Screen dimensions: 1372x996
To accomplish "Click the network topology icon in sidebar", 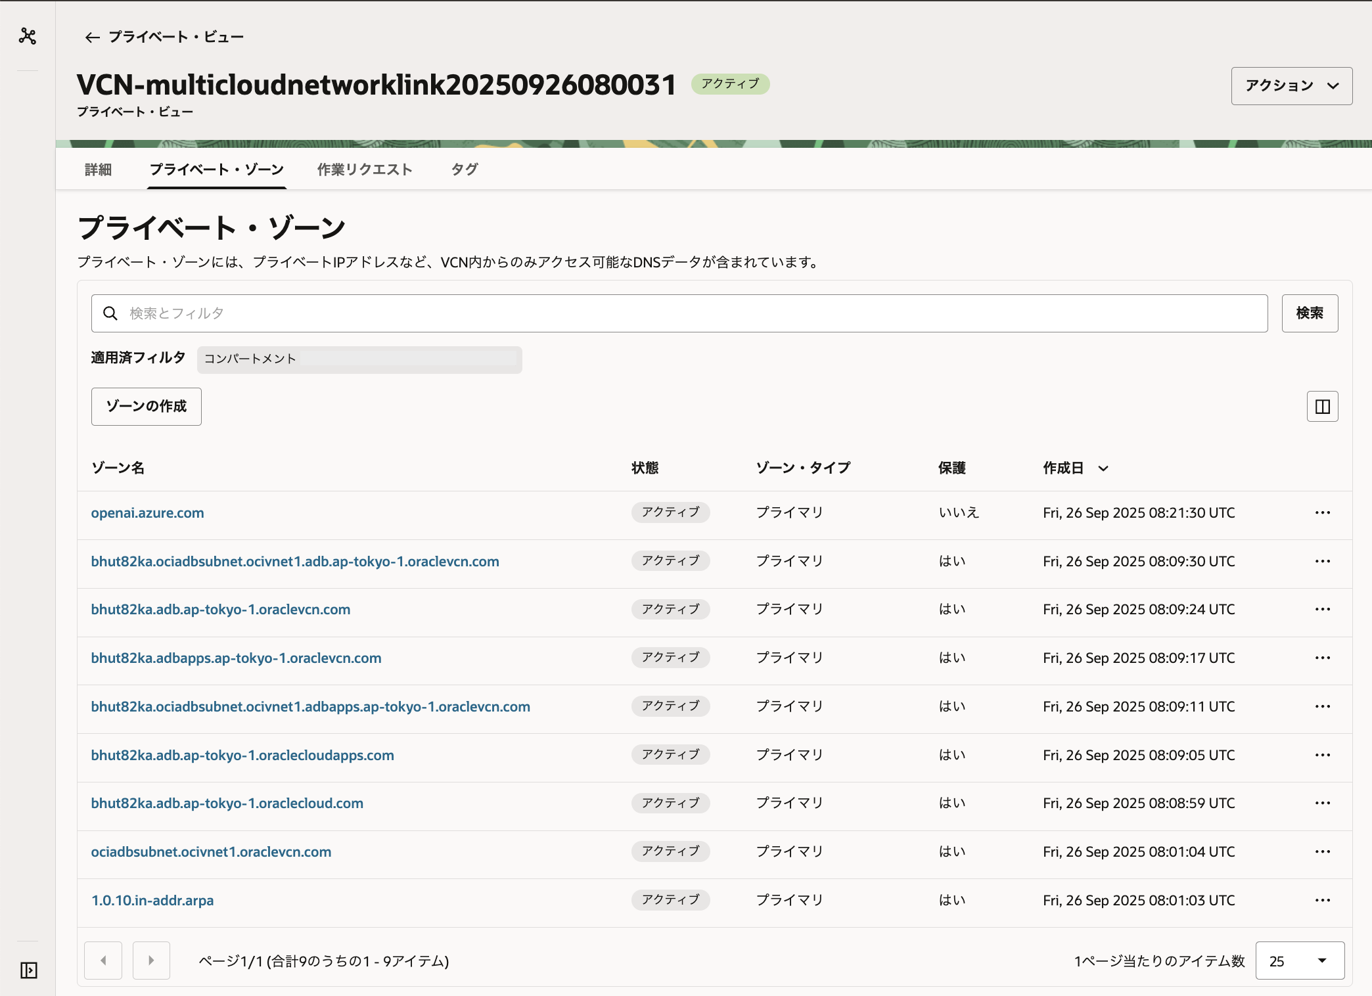I will tap(28, 36).
